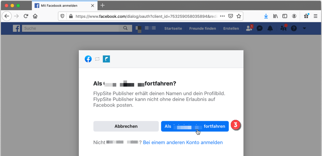
Task: View site security padlock details
Action: [71, 16]
